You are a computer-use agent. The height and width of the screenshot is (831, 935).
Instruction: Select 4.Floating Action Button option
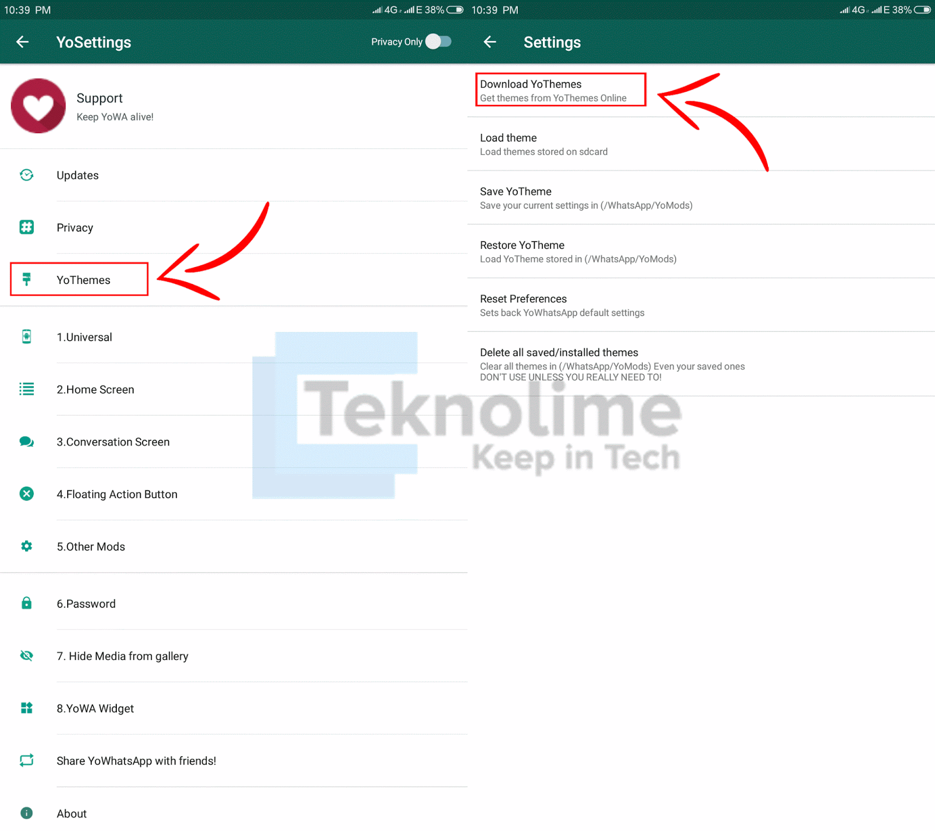(x=234, y=494)
